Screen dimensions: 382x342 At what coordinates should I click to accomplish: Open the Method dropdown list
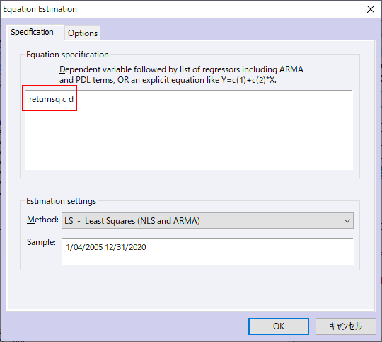pyautogui.click(x=207, y=220)
